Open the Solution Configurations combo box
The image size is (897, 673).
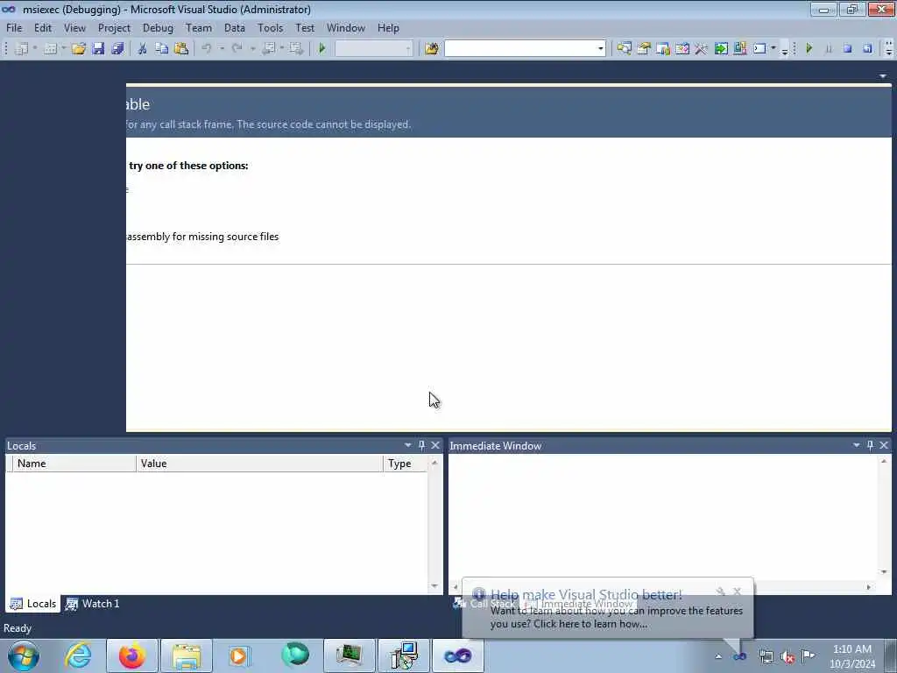373,49
